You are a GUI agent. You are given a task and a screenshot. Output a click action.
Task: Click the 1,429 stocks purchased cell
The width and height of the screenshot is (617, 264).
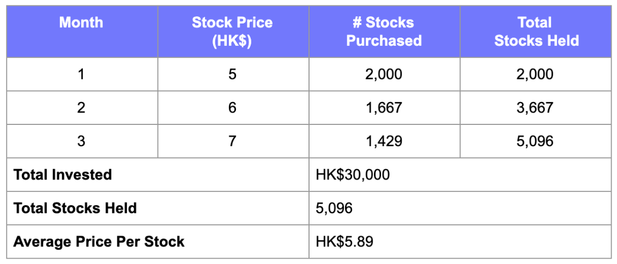tap(384, 141)
